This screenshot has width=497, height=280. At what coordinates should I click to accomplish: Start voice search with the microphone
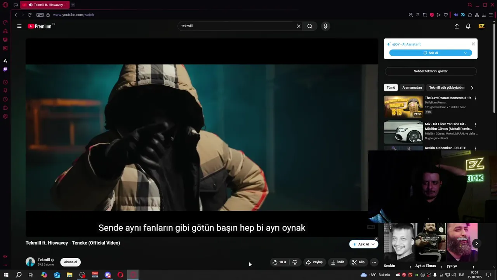pos(325,26)
